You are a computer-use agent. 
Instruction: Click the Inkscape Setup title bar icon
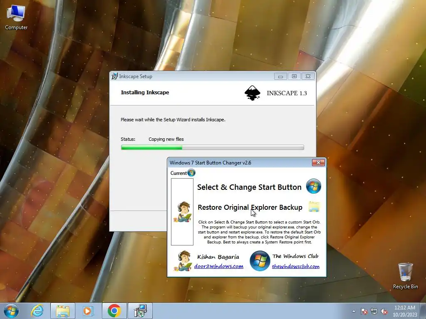click(x=115, y=76)
